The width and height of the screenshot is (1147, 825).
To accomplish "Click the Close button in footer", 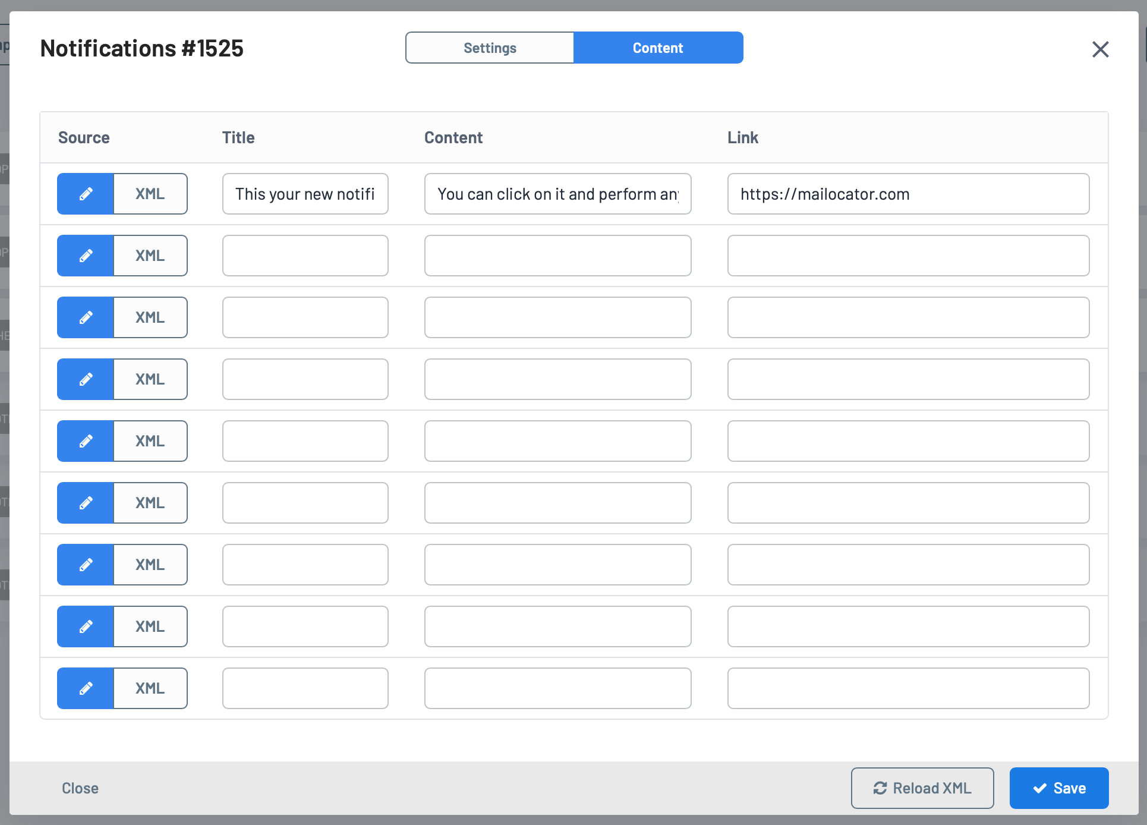I will click(80, 788).
